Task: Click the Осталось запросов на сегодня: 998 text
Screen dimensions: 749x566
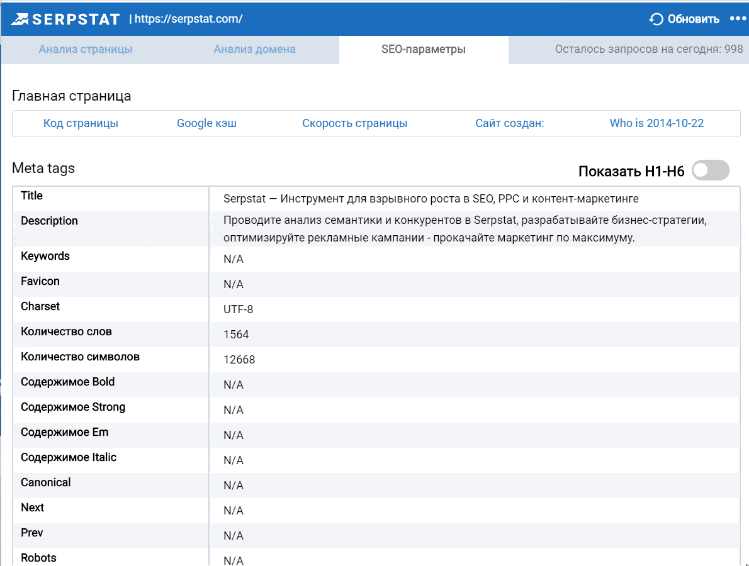Action: (x=649, y=49)
